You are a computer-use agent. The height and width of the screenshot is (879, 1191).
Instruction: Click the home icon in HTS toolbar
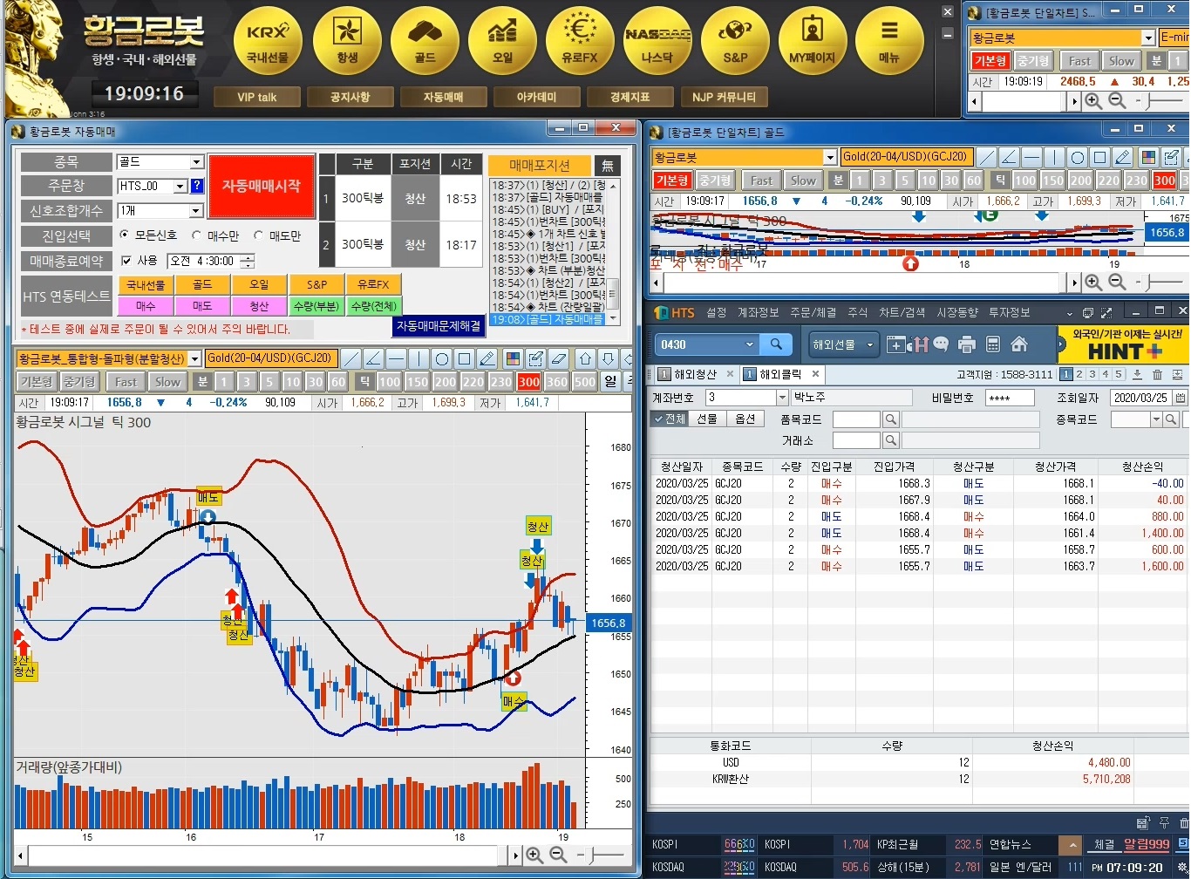(1019, 344)
